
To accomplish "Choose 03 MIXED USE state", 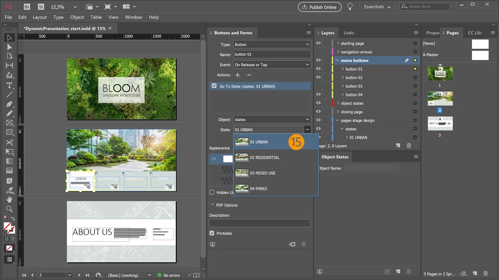I will pyautogui.click(x=276, y=173).
